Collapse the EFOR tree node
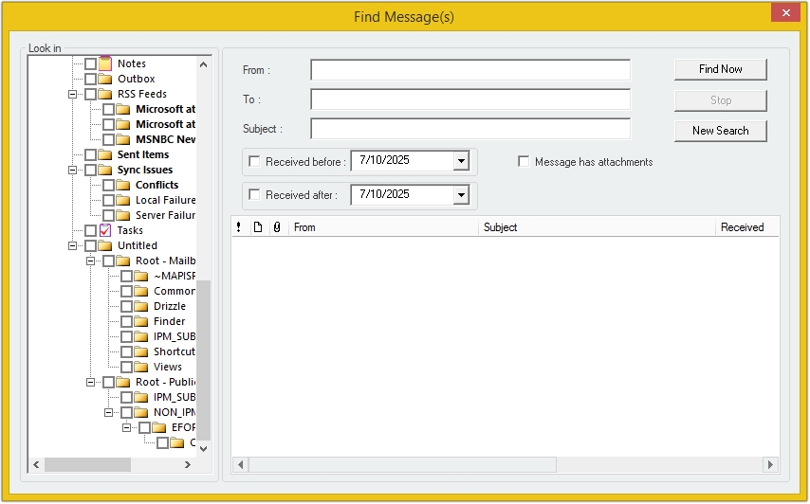810x504 pixels. [126, 427]
